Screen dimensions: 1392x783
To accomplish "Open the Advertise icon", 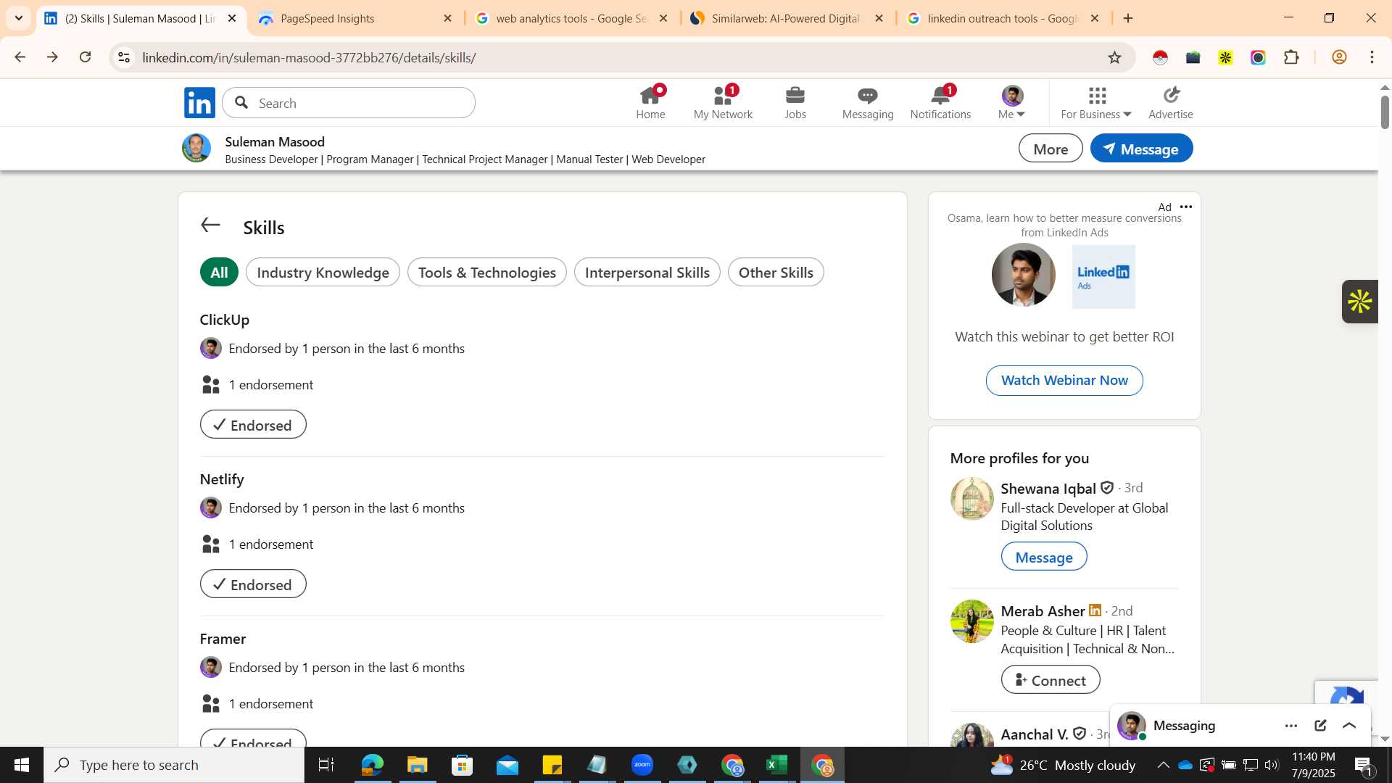I will tap(1171, 102).
